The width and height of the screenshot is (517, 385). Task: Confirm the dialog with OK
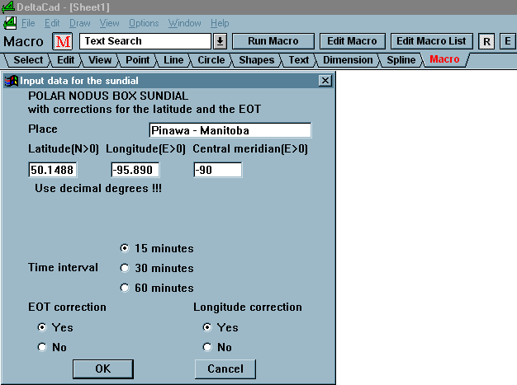[102, 369]
